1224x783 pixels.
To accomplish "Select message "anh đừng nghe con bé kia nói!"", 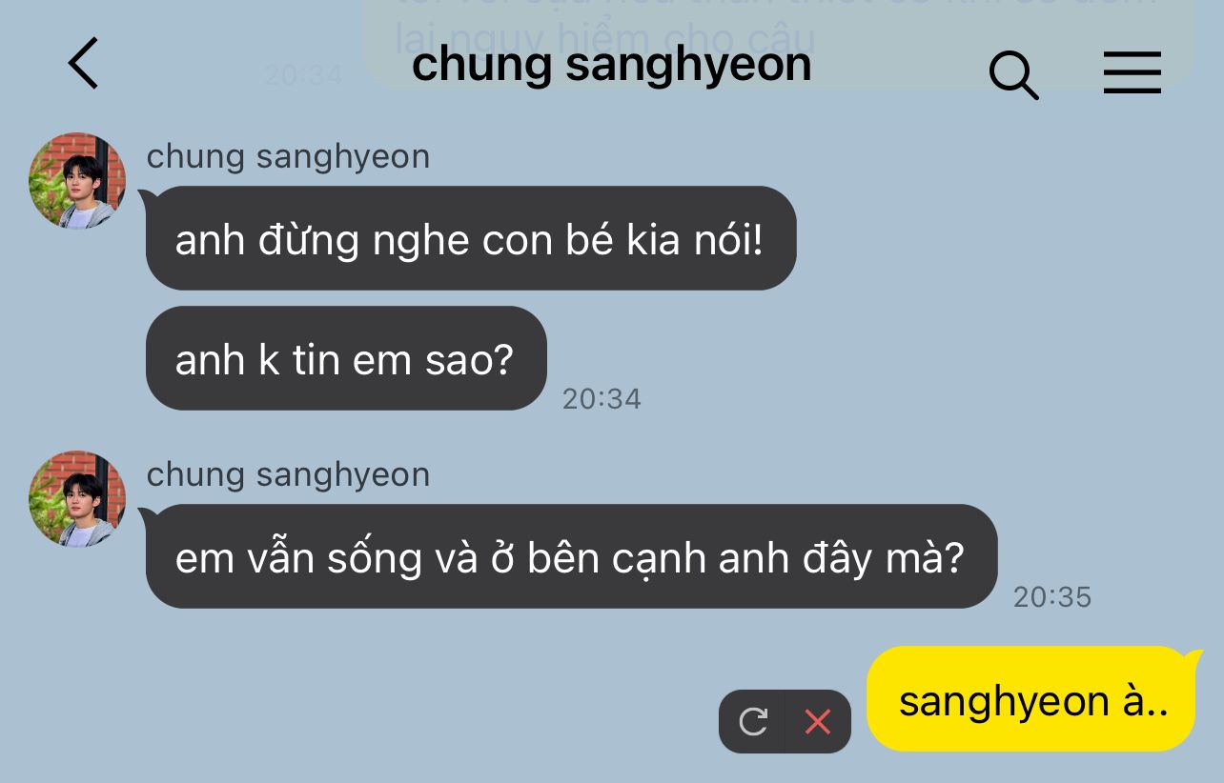I will point(471,238).
